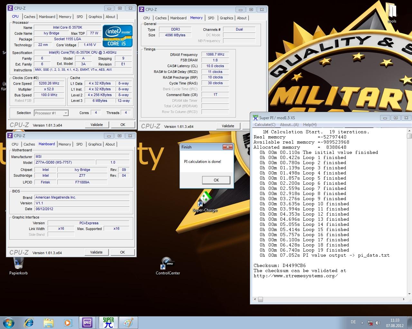Image resolution: width=412 pixels, height=329 pixels.
Task: Click Super PI scrollbar down arrow
Action: click(x=409, y=294)
